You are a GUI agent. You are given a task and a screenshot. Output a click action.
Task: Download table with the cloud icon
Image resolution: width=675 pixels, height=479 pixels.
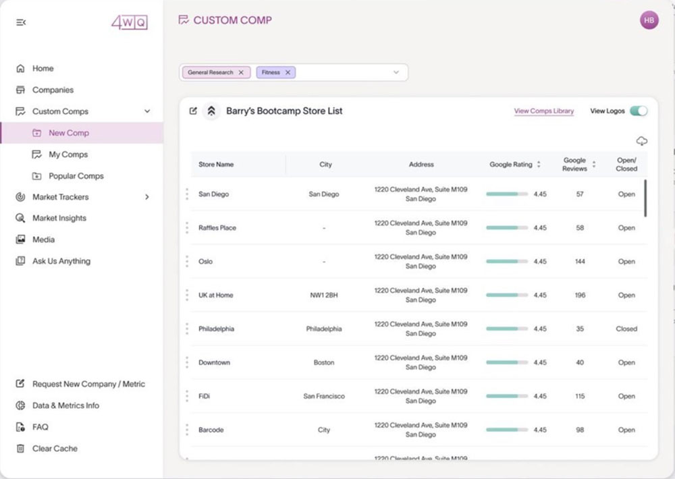(641, 141)
